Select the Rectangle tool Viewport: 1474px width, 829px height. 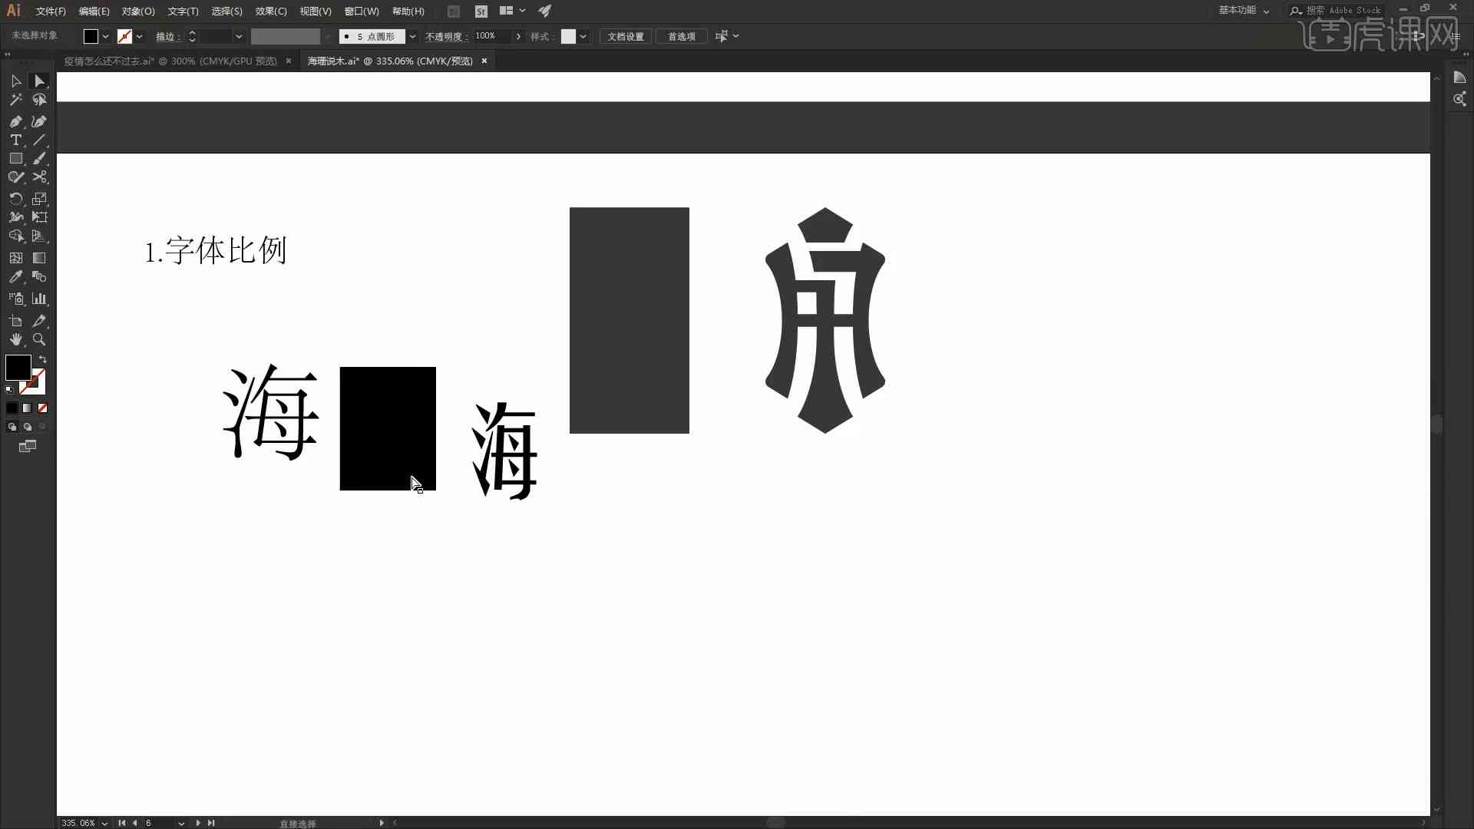(15, 158)
